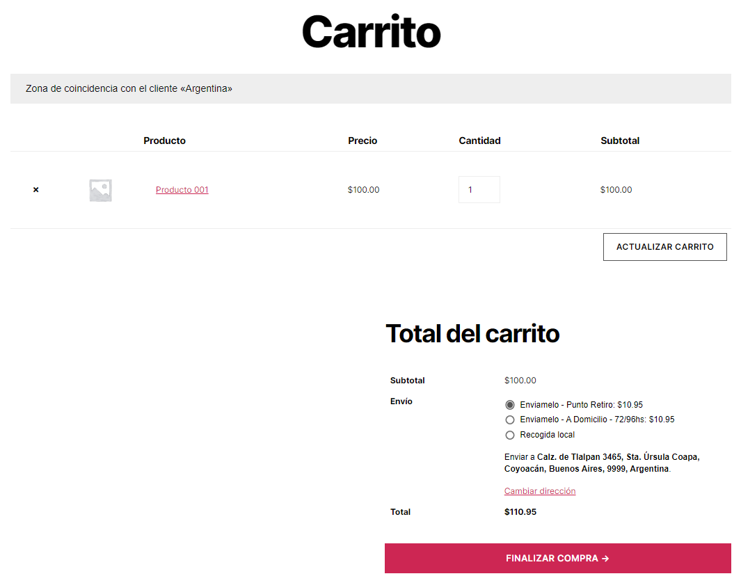Click the Producto column header
This screenshot has width=741, height=583.
pyautogui.click(x=164, y=141)
